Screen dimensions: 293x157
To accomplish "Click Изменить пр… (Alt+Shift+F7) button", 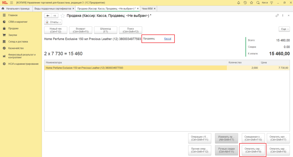I will coord(227,138).
